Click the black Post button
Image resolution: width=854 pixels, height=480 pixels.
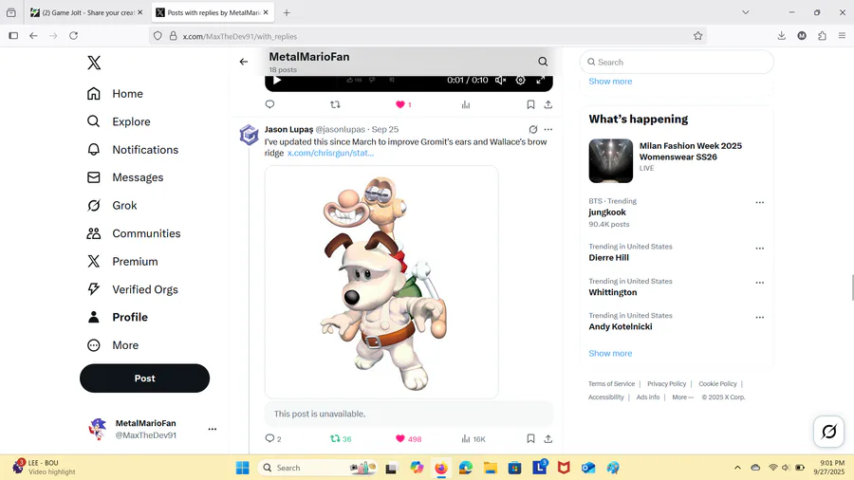pyautogui.click(x=144, y=378)
